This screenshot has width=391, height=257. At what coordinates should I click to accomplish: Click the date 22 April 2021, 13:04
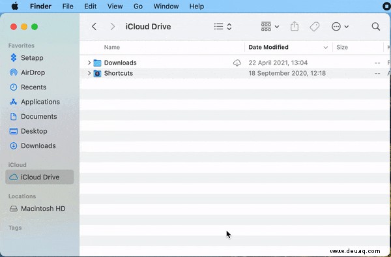tap(278, 63)
